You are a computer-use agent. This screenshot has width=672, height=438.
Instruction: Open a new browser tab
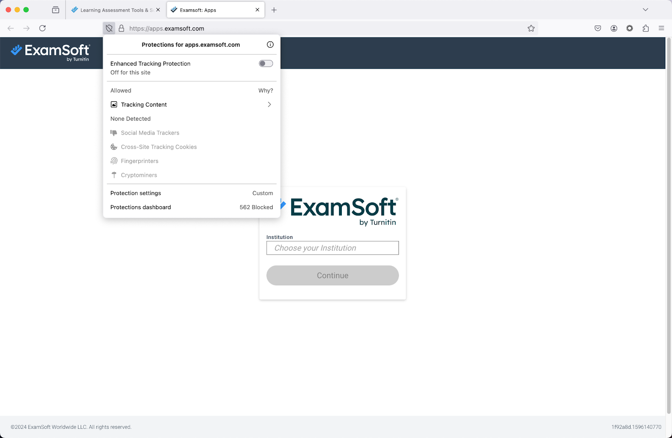tap(274, 10)
